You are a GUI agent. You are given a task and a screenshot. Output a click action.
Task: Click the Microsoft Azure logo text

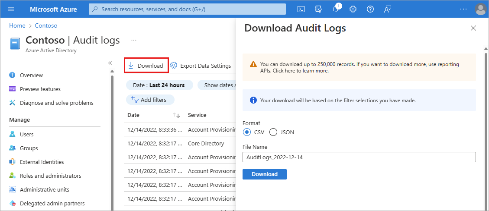pos(53,9)
